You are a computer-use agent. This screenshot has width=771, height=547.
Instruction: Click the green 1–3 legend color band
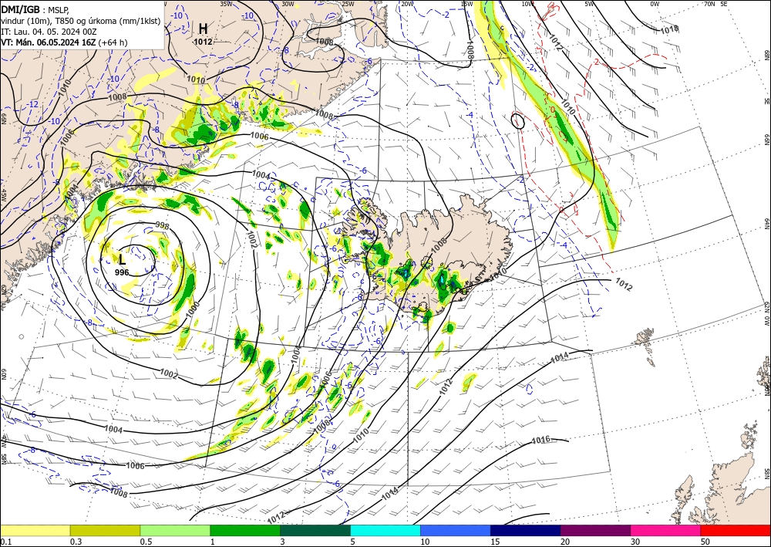tap(245, 531)
